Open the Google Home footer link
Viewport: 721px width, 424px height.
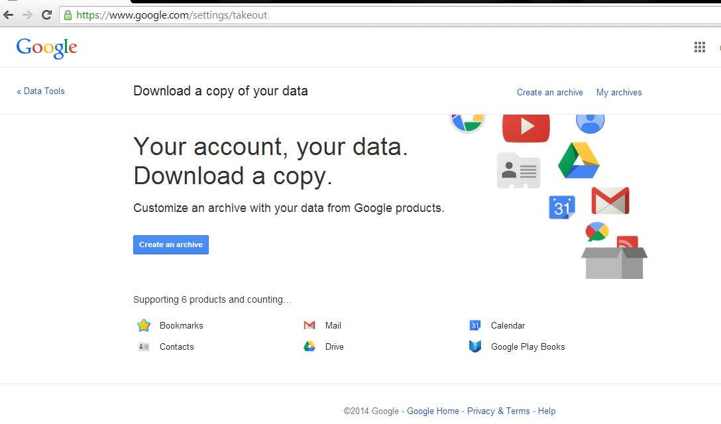pyautogui.click(x=433, y=411)
